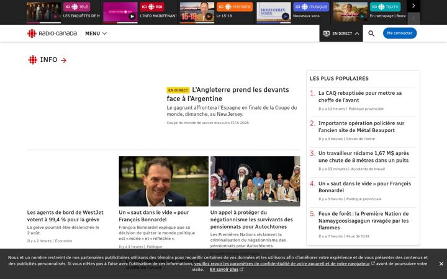This screenshot has height=279, width=447.
Task: Open LES ENQUÊTES DE M program title
Action: point(81,16)
